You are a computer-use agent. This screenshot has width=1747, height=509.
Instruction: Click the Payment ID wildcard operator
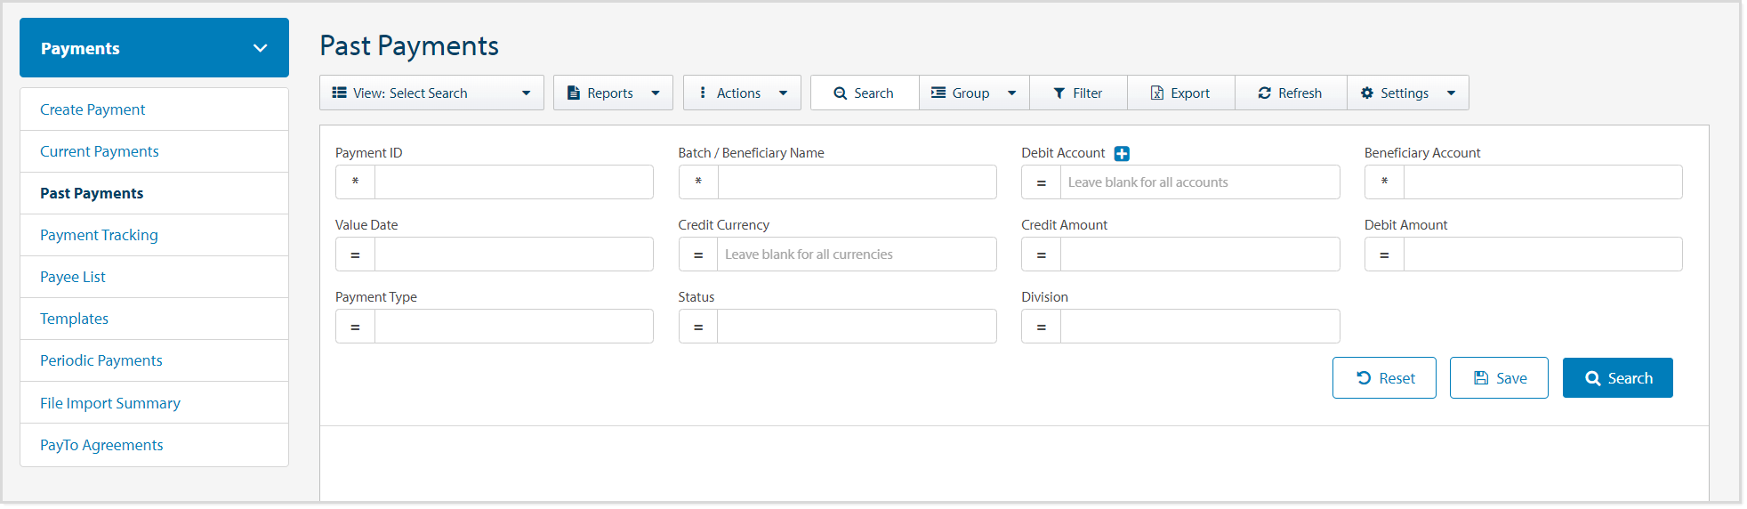[x=355, y=182]
